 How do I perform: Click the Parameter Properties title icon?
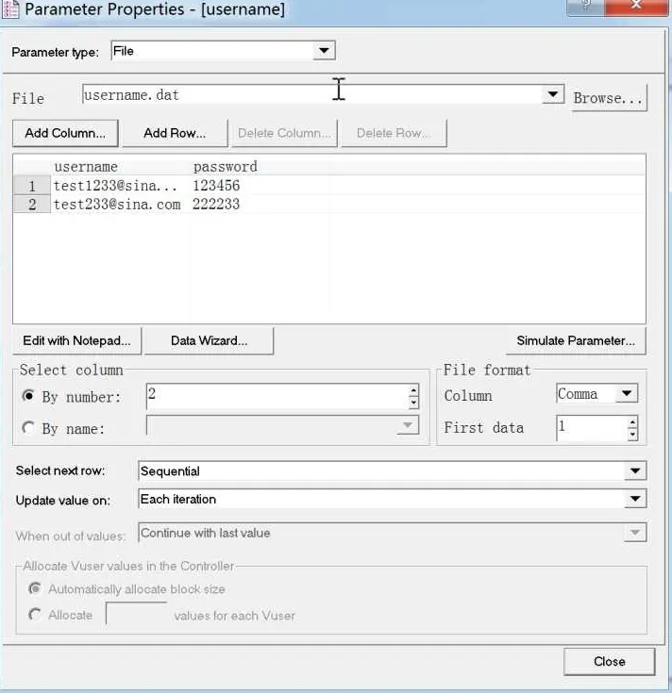click(x=10, y=9)
